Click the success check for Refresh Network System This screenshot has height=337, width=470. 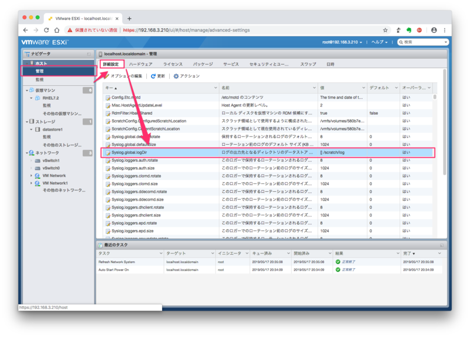tap(338, 262)
